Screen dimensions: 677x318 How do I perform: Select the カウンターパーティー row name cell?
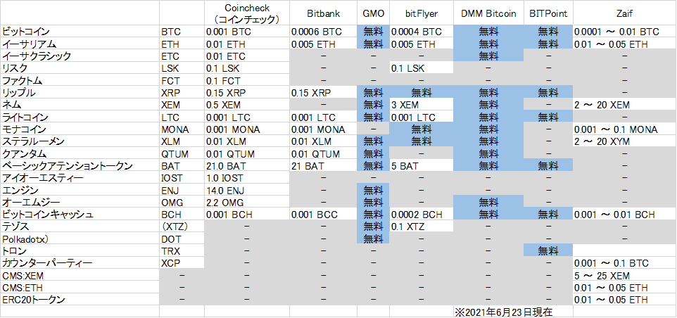(80, 263)
